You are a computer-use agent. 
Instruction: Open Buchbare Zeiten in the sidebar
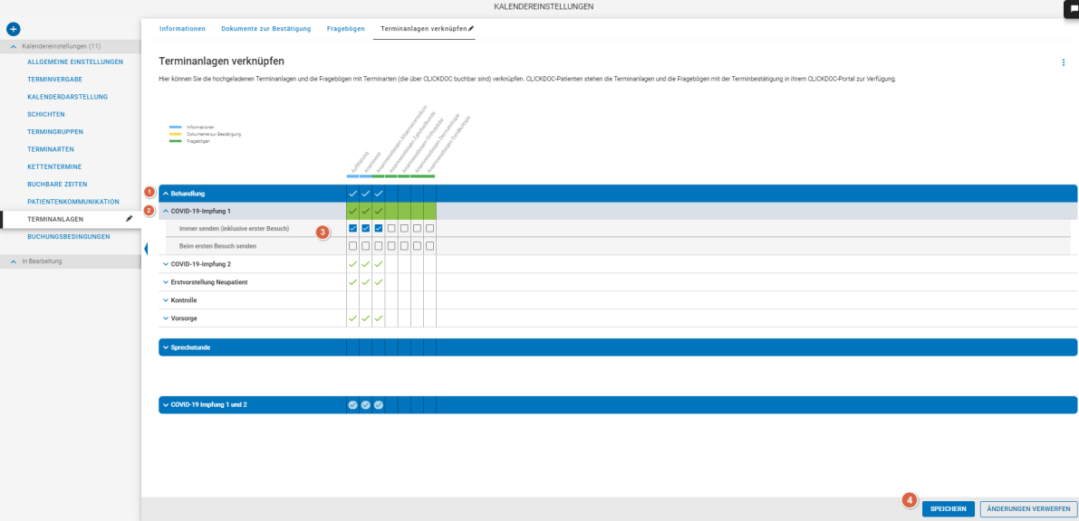[57, 184]
